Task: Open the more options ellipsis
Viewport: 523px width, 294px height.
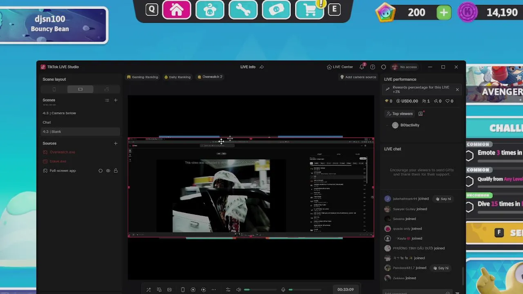Action: (214, 290)
